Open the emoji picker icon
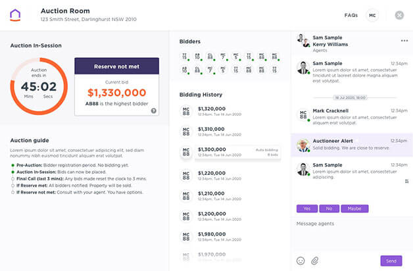The height and width of the screenshot is (271, 413). [x=301, y=260]
